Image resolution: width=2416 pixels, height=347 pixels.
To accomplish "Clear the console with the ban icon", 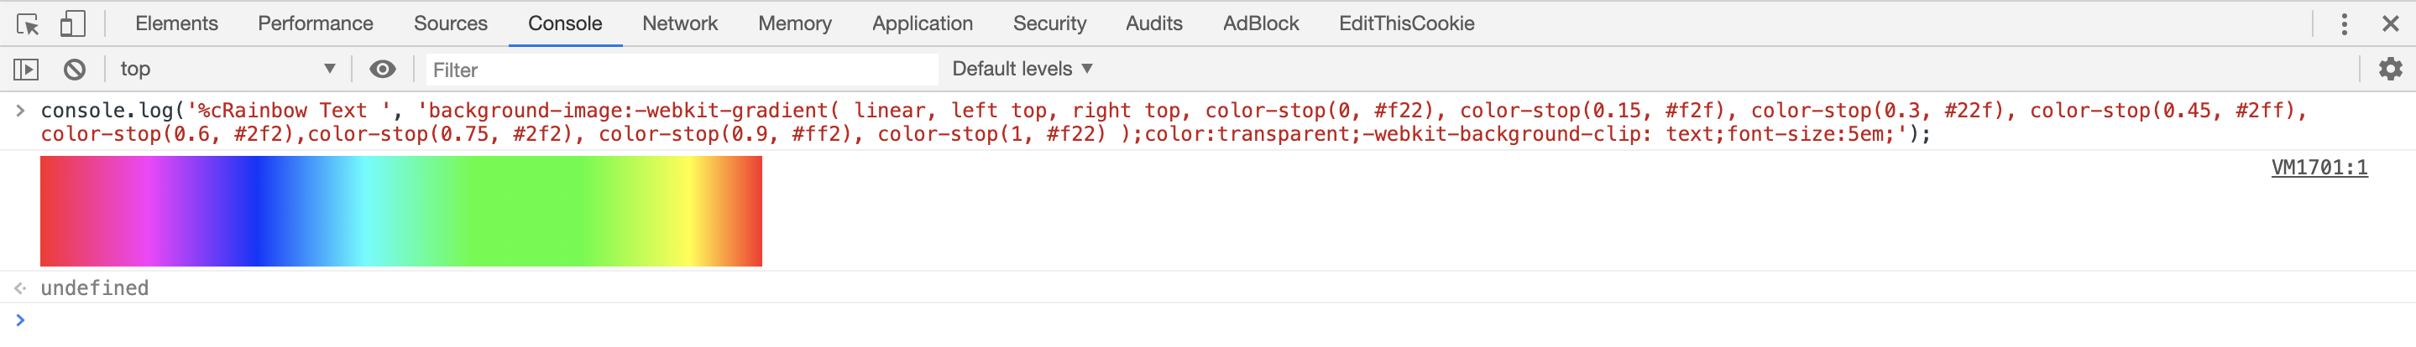I will pyautogui.click(x=75, y=70).
